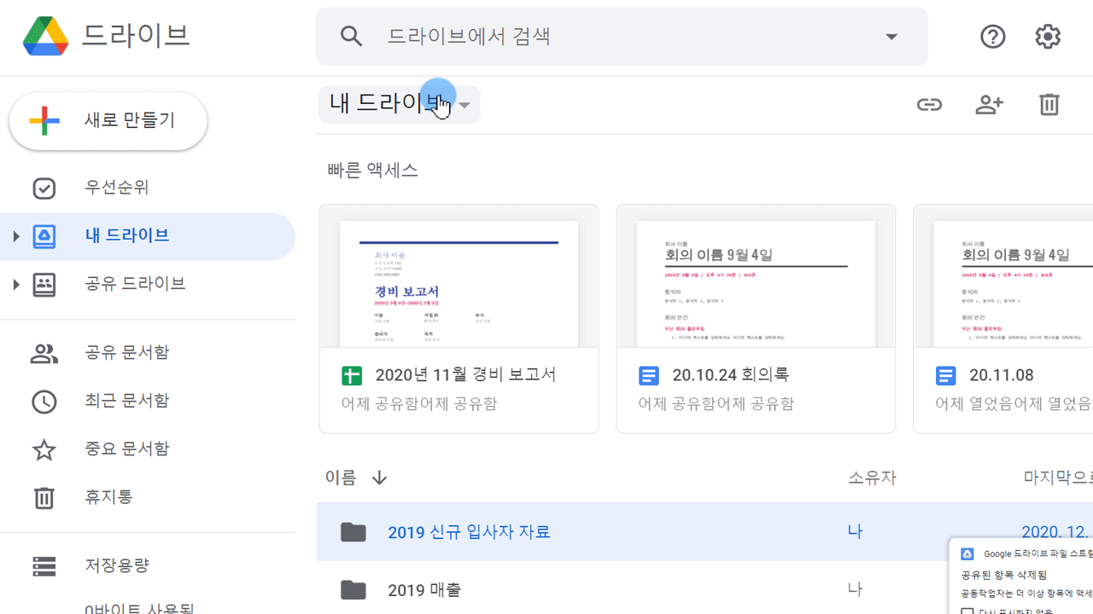Click the 이름 column header
Screen dimensions: 1093x614
coord(341,478)
